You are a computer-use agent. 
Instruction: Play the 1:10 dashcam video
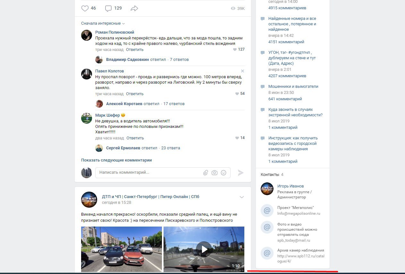pos(204,249)
